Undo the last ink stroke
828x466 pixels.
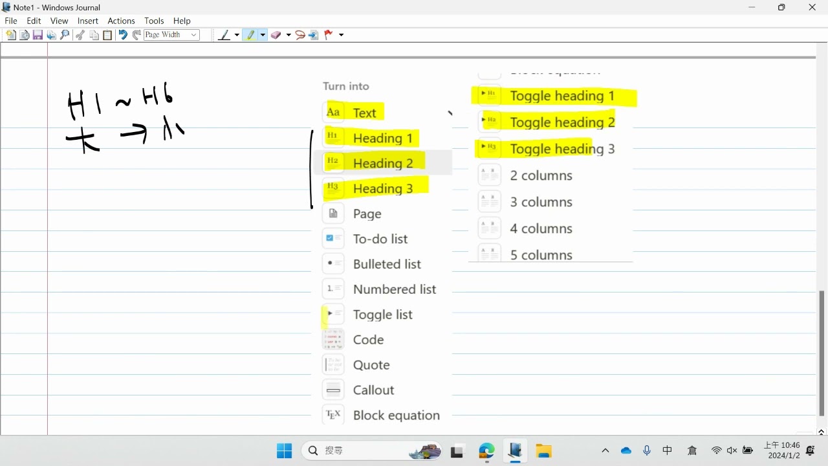coord(123,35)
